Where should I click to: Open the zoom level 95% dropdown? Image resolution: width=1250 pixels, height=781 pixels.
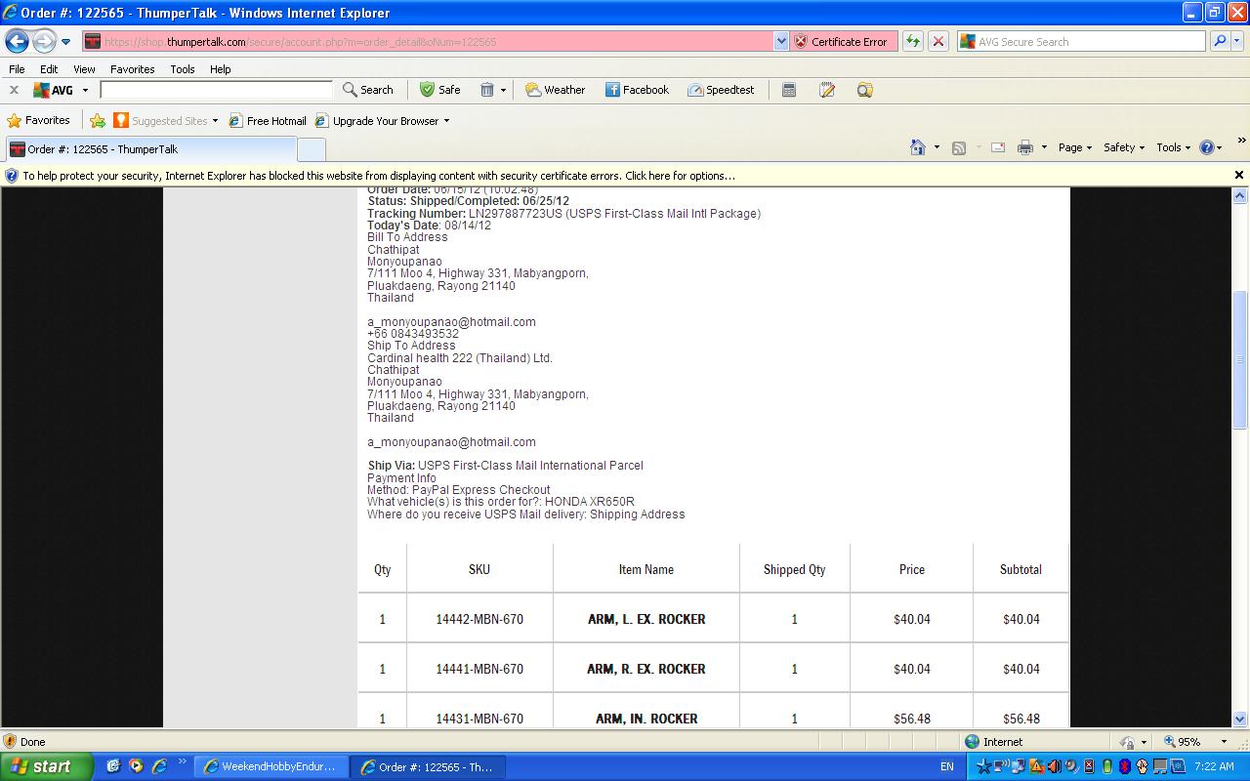[x=1224, y=742]
